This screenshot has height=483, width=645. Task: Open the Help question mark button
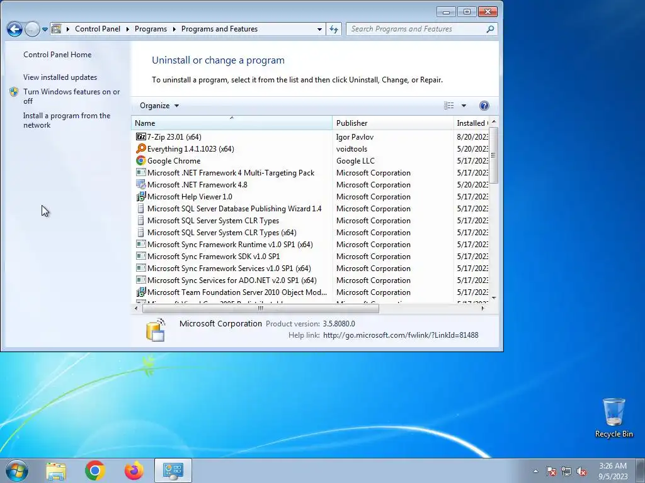(484, 106)
